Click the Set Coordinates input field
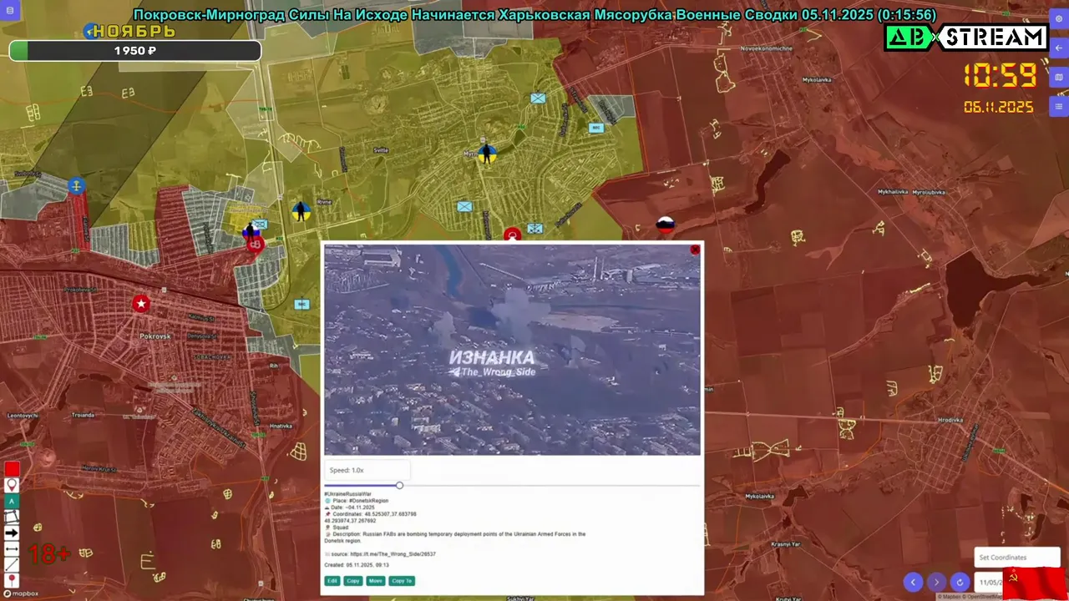Screen dimensions: 1069x601 tap(1017, 558)
